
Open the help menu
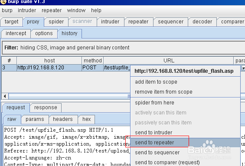pyautogui.click(x=96, y=10)
